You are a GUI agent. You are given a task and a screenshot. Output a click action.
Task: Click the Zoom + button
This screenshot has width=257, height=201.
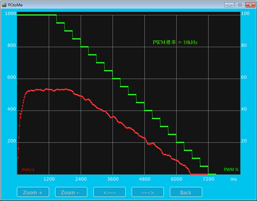[33, 192]
